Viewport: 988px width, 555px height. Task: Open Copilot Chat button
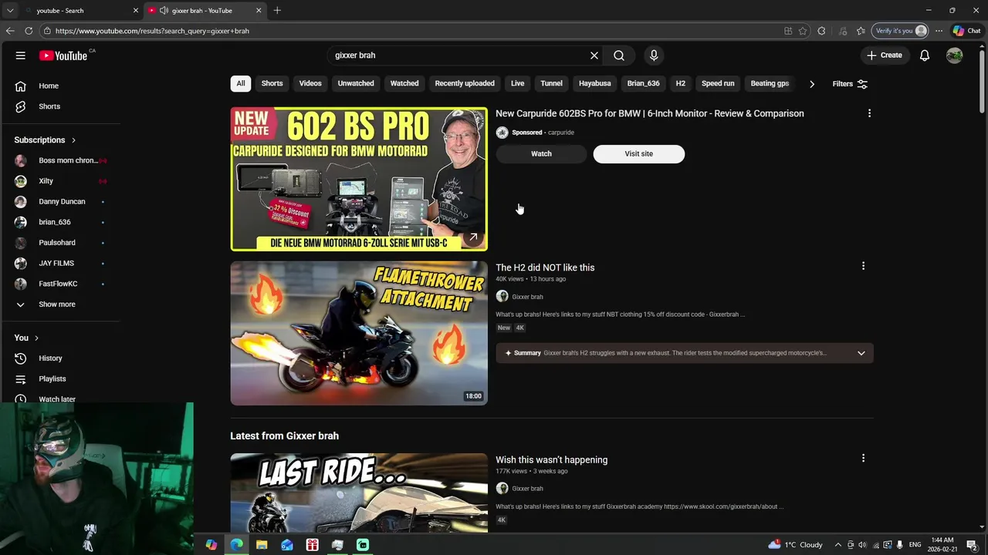[966, 31]
